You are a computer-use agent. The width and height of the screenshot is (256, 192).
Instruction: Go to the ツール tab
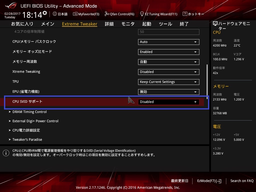pyautogui.click(x=165, y=24)
